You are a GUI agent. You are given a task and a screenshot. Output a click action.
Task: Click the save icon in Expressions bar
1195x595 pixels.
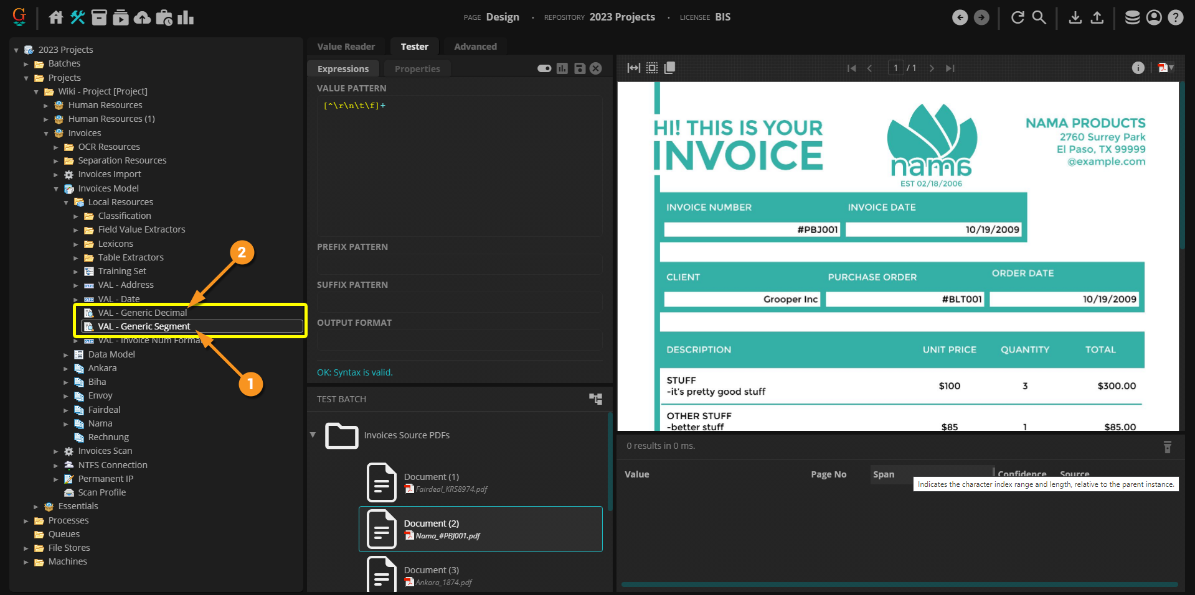[x=579, y=68]
